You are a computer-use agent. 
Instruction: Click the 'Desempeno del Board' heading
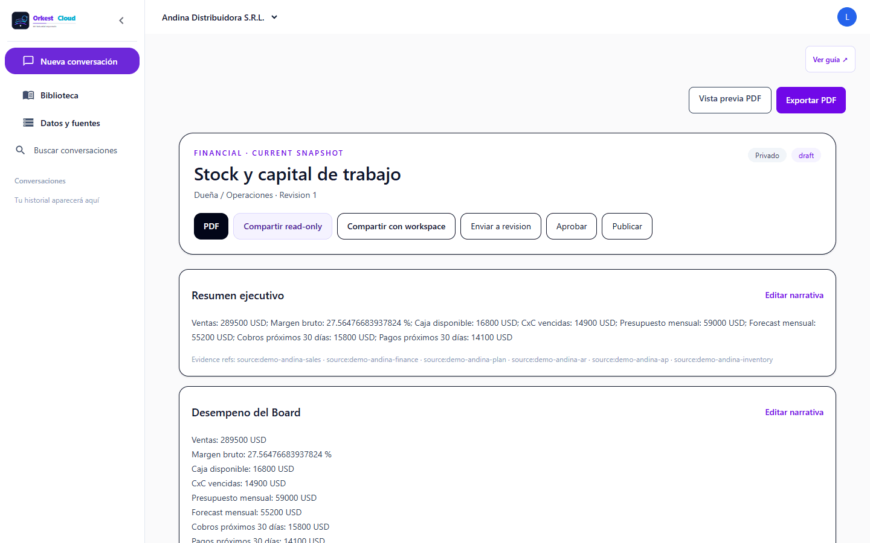click(x=246, y=413)
